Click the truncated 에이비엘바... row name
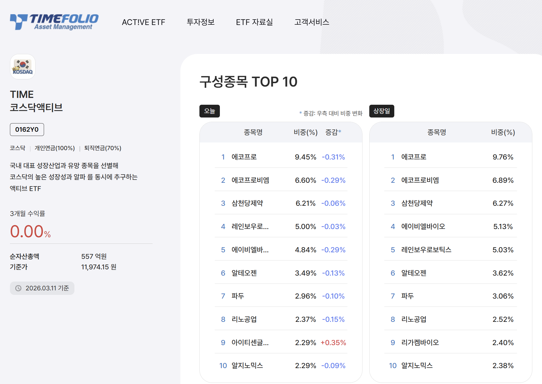Screen dimensions: 542x384 (x=250, y=250)
